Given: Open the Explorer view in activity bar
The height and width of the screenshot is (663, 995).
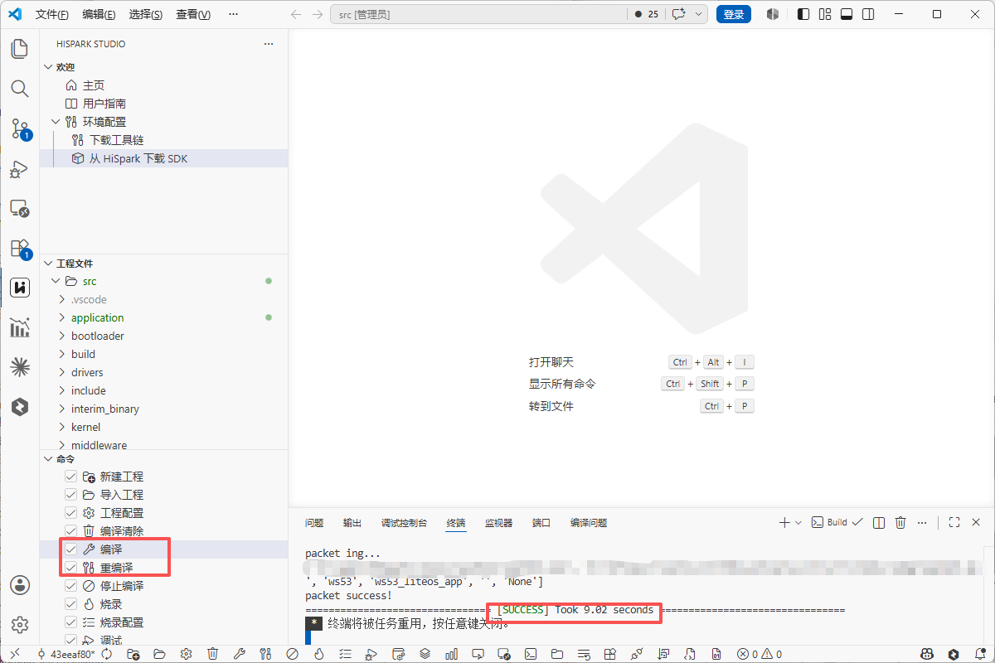Looking at the screenshot, I should [20, 48].
